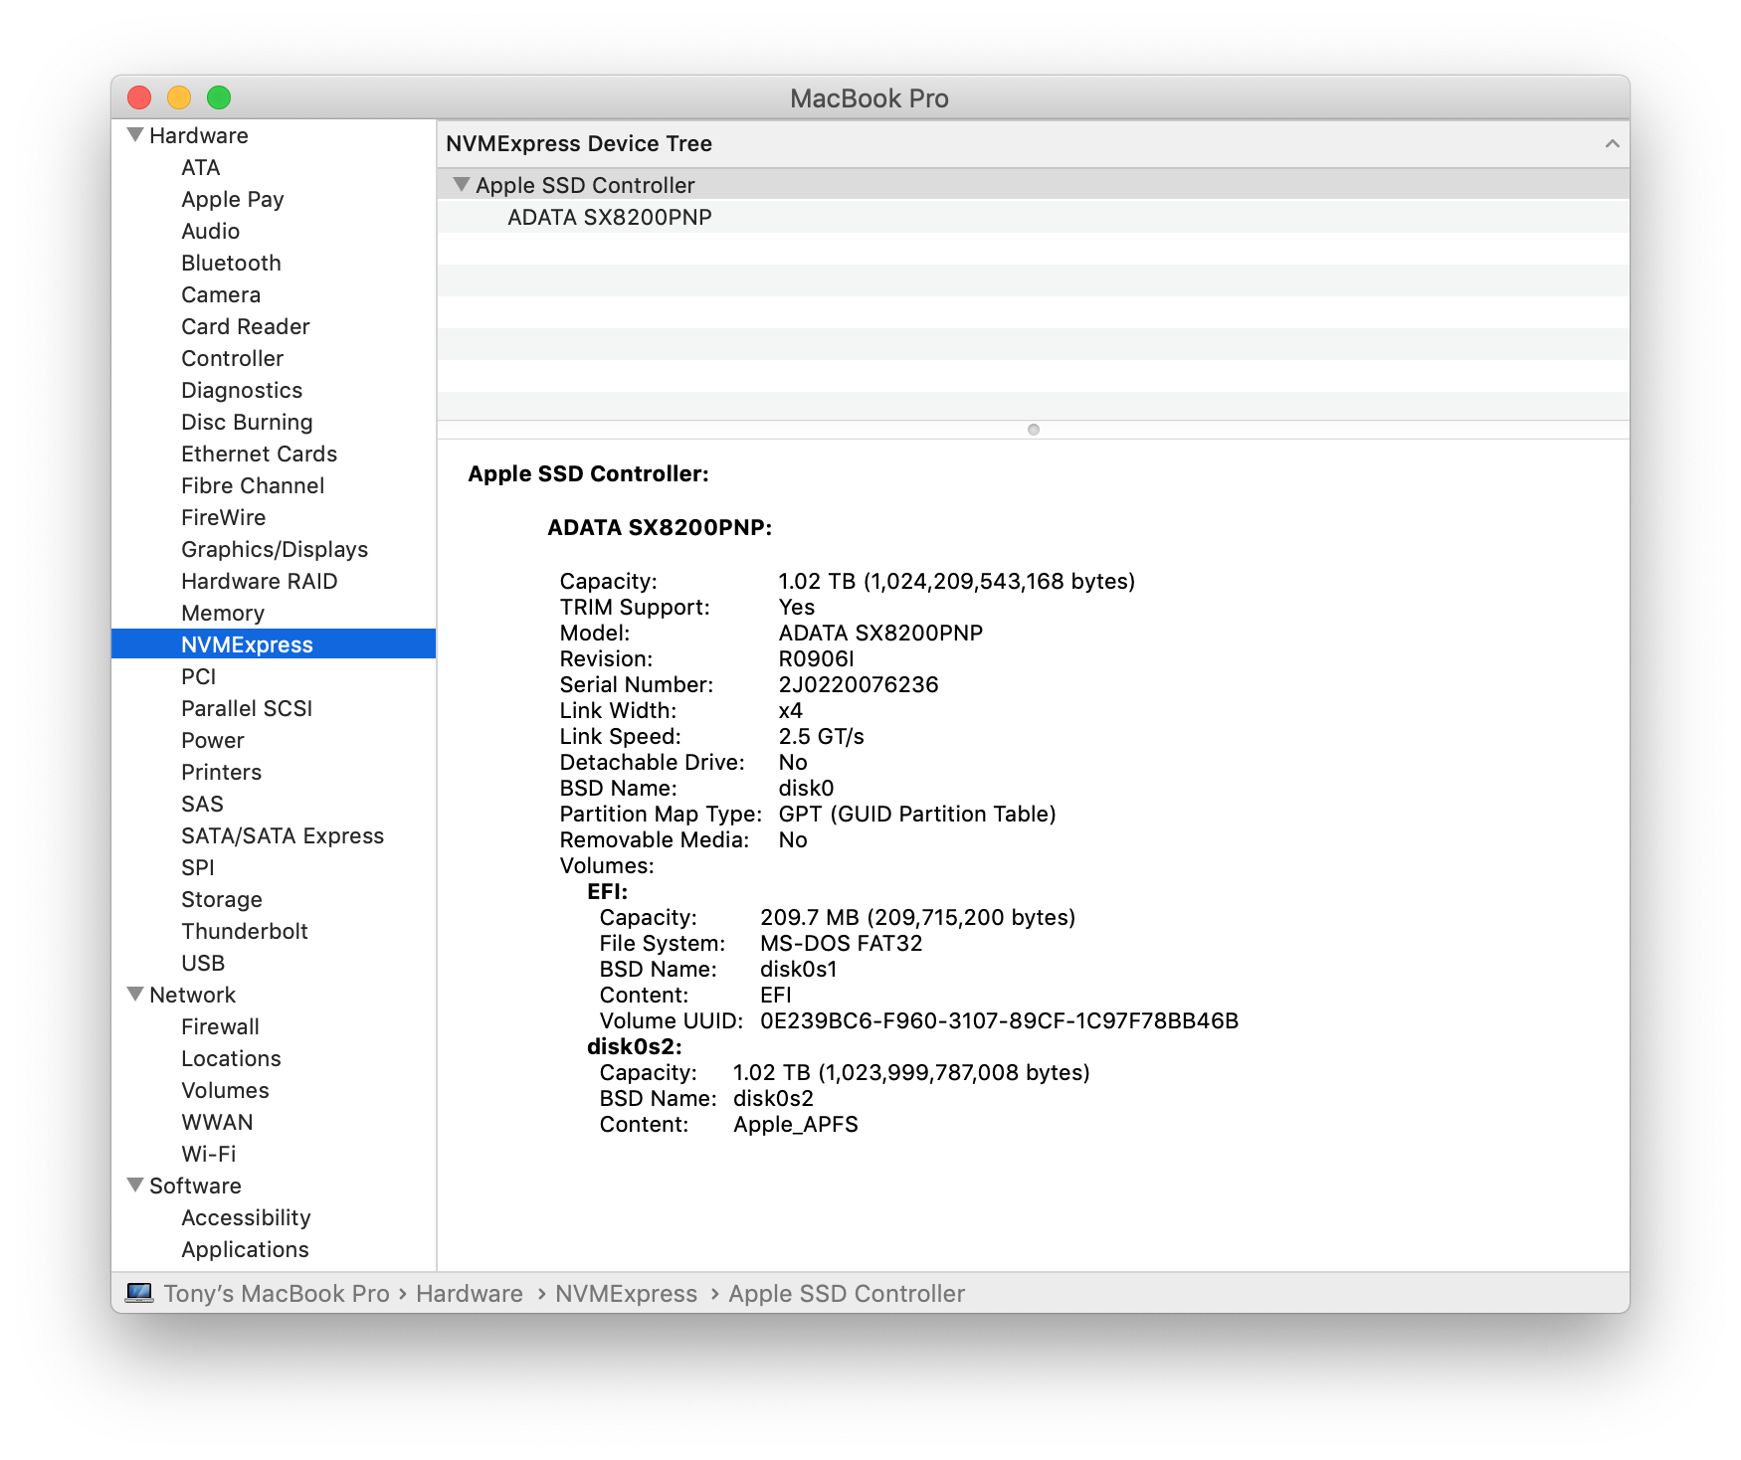Image resolution: width=1741 pixels, height=1460 pixels.
Task: Grab the split pane divider handle
Action: (1034, 430)
